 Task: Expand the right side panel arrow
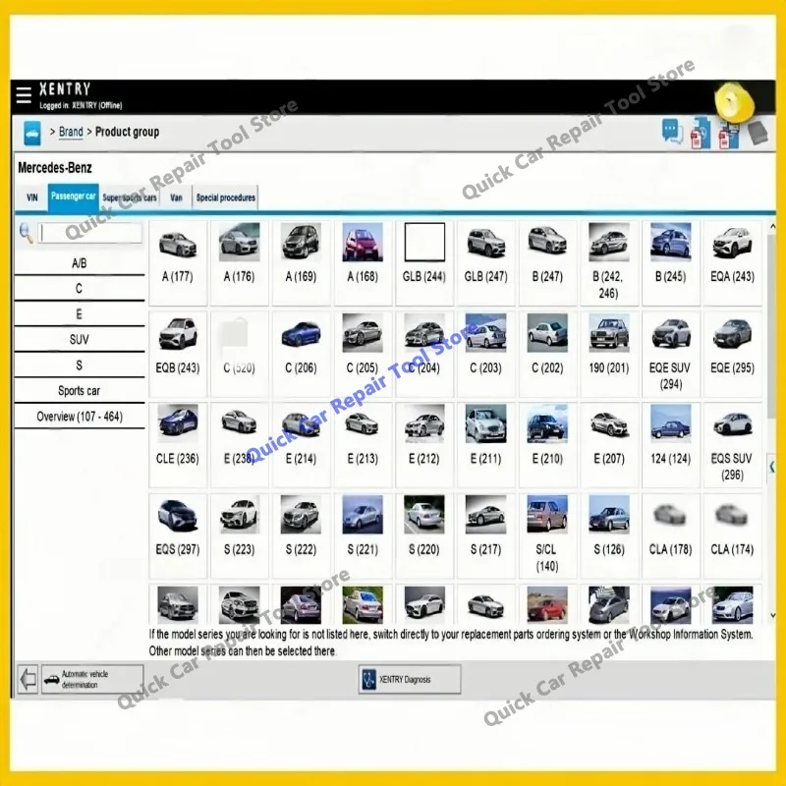coord(772,467)
